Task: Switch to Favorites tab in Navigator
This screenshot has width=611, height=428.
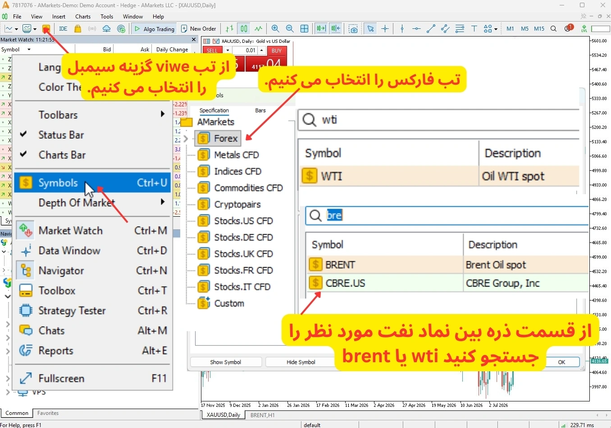Action: [48, 413]
